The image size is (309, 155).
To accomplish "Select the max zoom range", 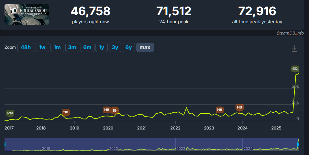I will (x=145, y=47).
